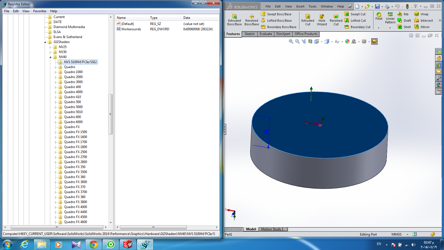Select the Workarounds registry value
The image size is (444, 250).
tap(129, 29)
